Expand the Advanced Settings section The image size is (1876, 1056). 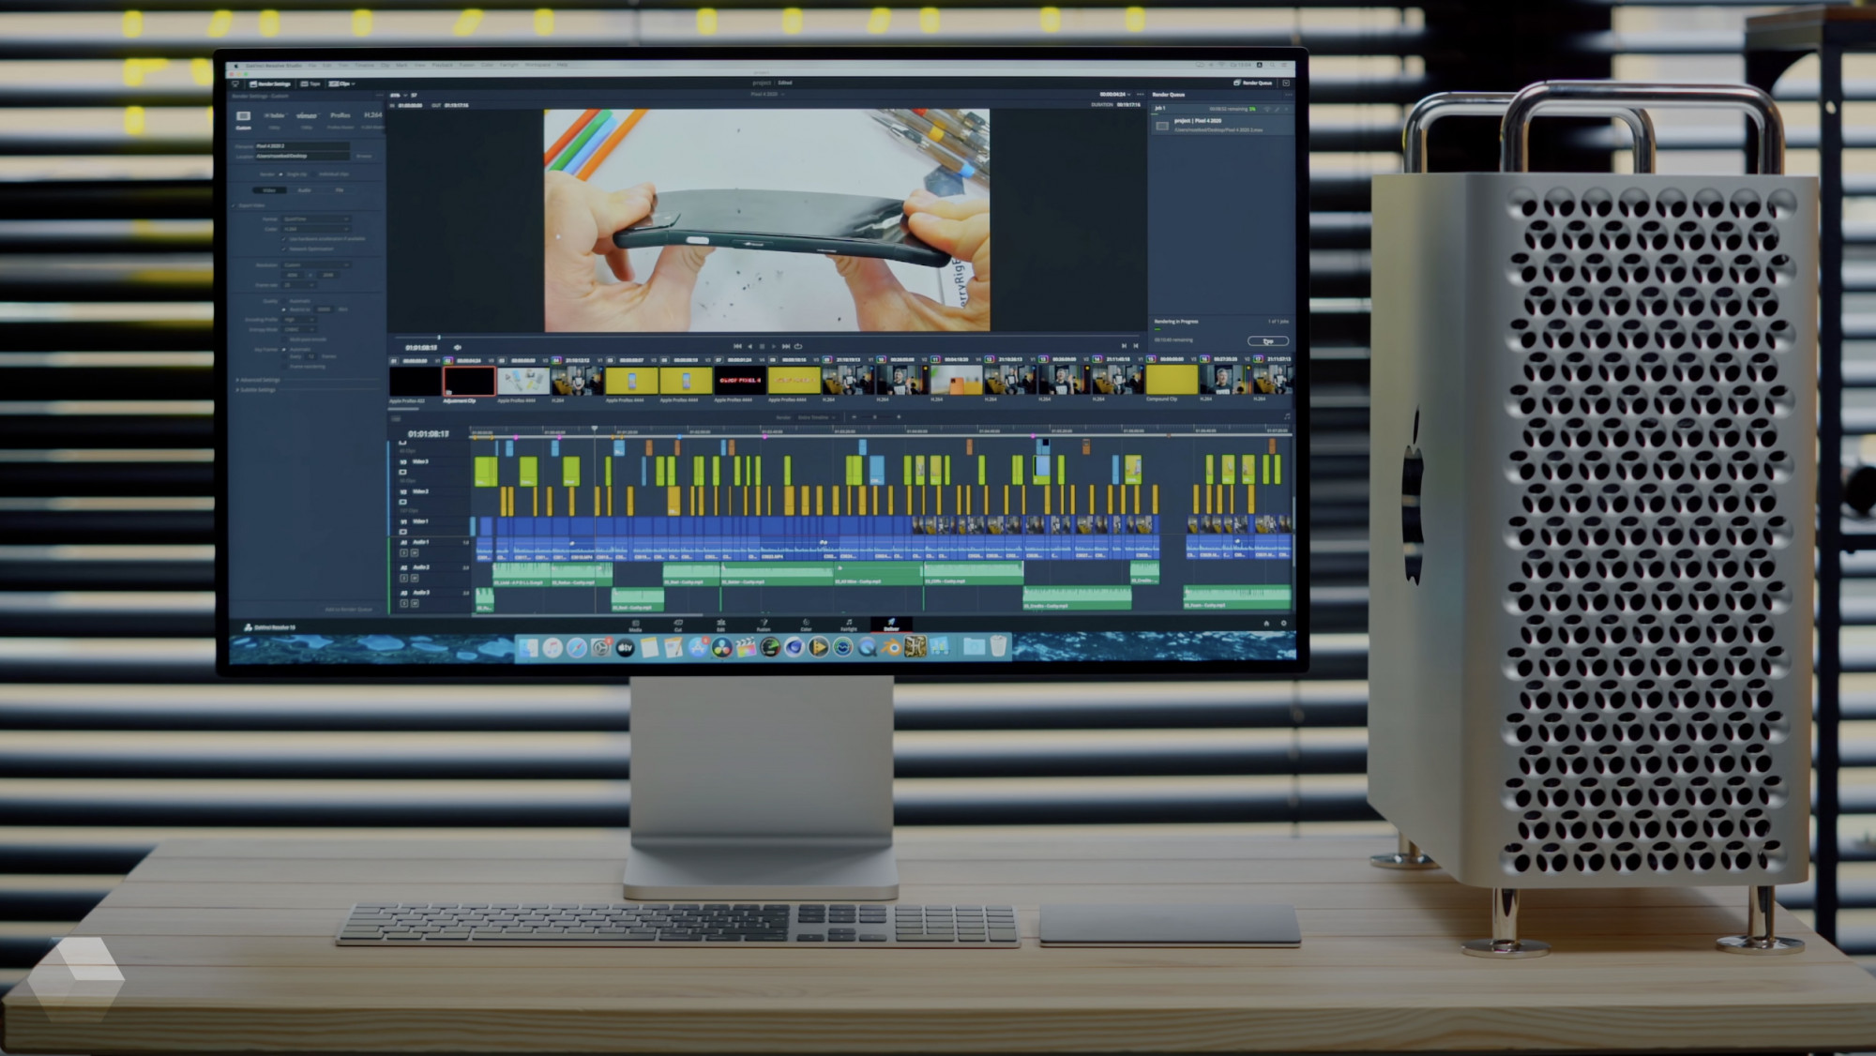[x=258, y=380]
